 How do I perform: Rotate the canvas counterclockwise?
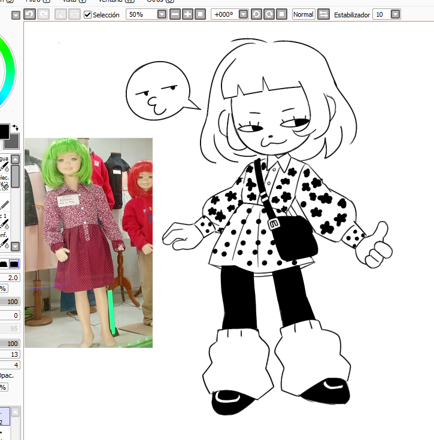256,14
